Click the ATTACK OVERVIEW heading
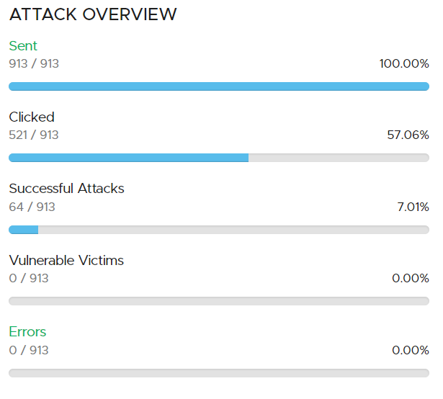Screen dimensions: 443x399 (93, 15)
